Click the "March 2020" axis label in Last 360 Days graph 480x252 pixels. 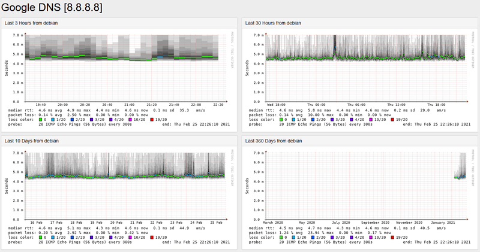point(273,223)
